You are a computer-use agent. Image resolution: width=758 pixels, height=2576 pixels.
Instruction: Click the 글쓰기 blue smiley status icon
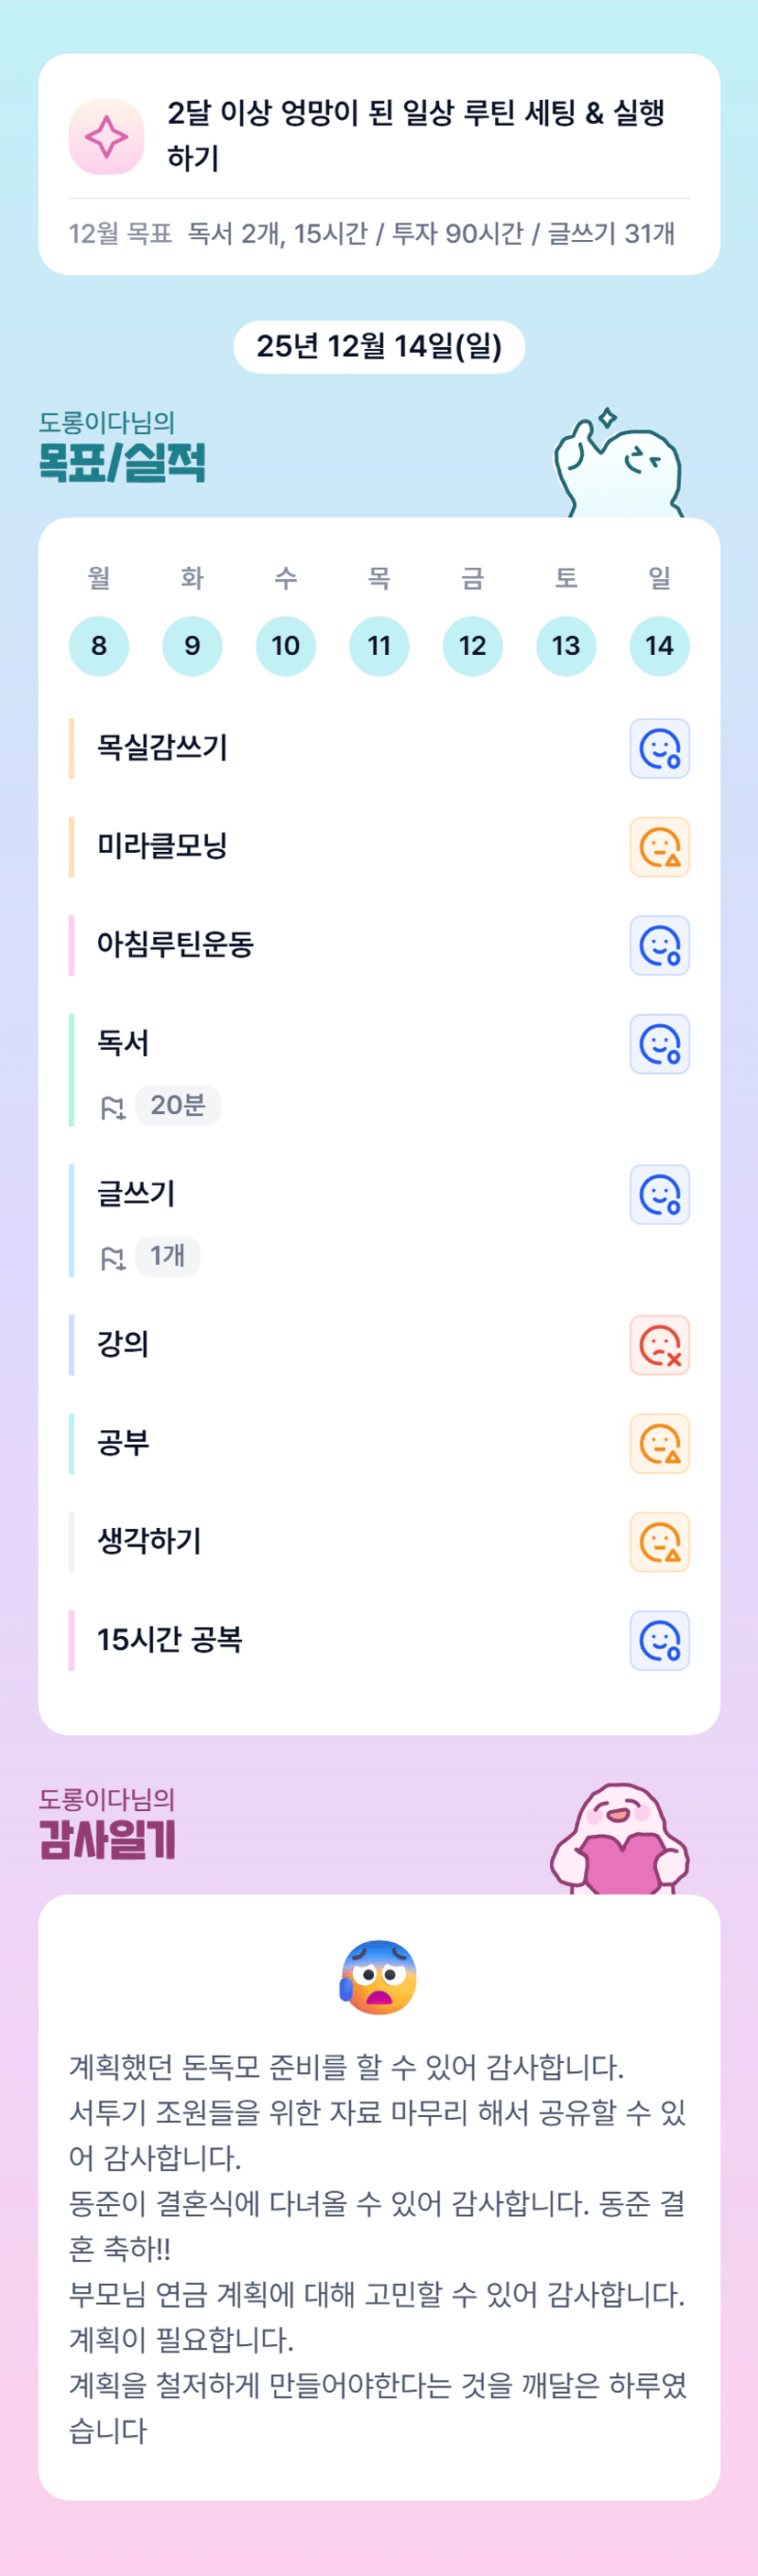[x=659, y=1194]
